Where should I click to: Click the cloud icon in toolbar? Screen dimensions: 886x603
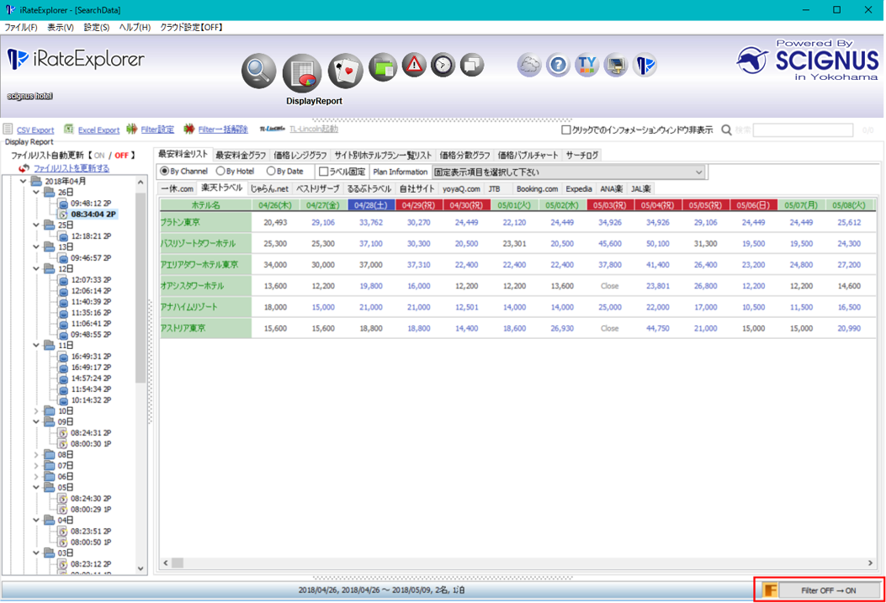click(529, 66)
